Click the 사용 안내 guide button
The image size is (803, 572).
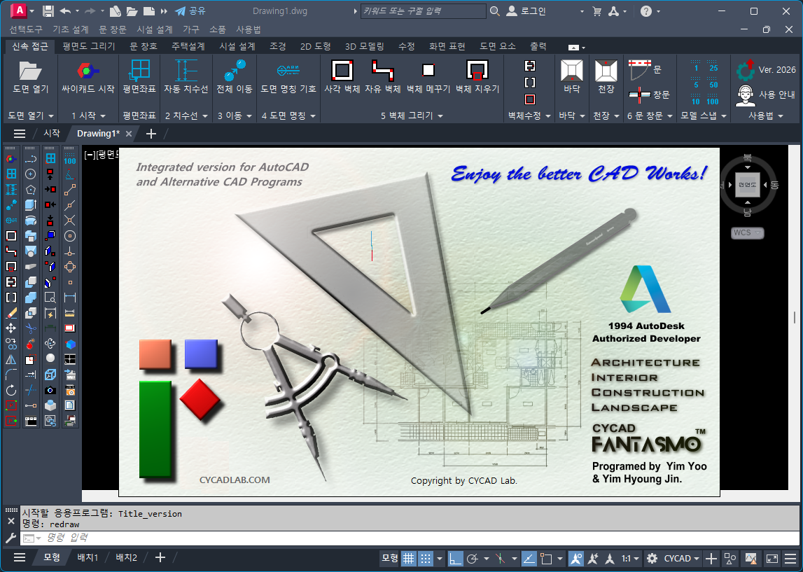(767, 95)
